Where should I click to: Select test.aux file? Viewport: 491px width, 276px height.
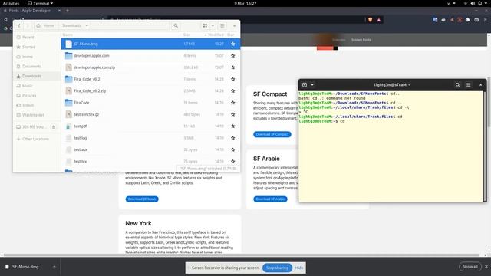150,149
